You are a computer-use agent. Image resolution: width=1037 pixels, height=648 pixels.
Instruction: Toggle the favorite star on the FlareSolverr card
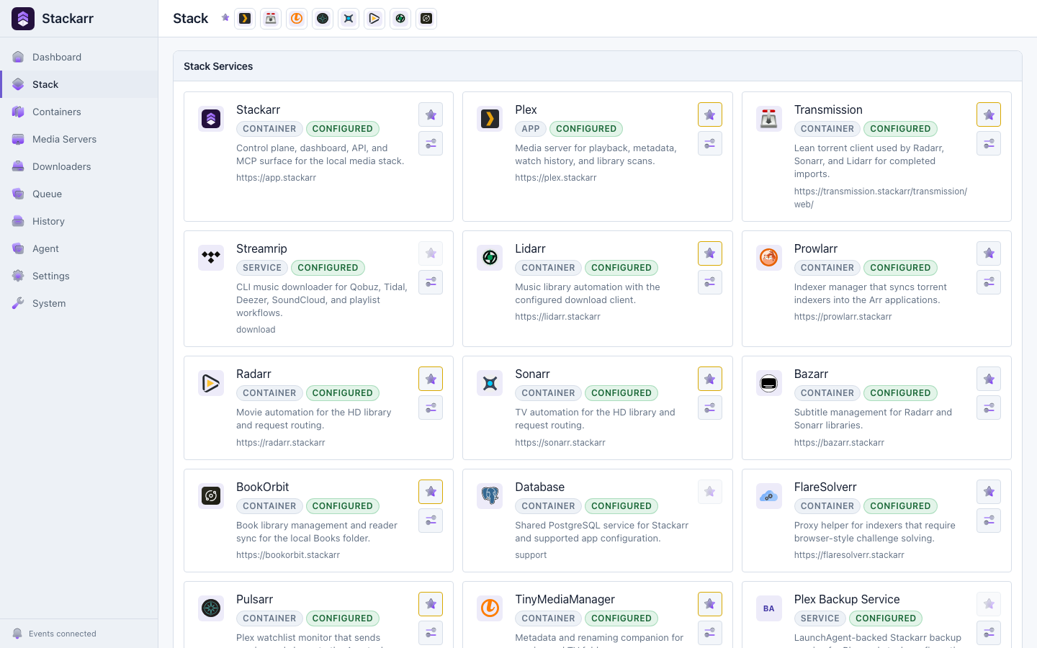click(x=989, y=492)
